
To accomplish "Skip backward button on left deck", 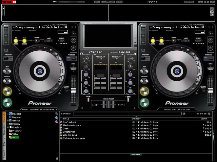I will [x=5, y=71].
